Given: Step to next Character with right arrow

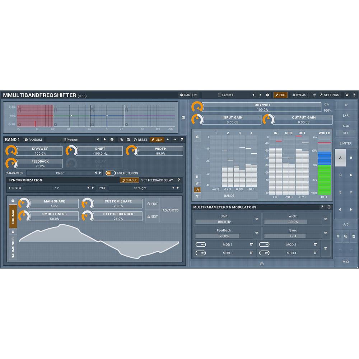Looking at the screenshot, I should (100, 173).
